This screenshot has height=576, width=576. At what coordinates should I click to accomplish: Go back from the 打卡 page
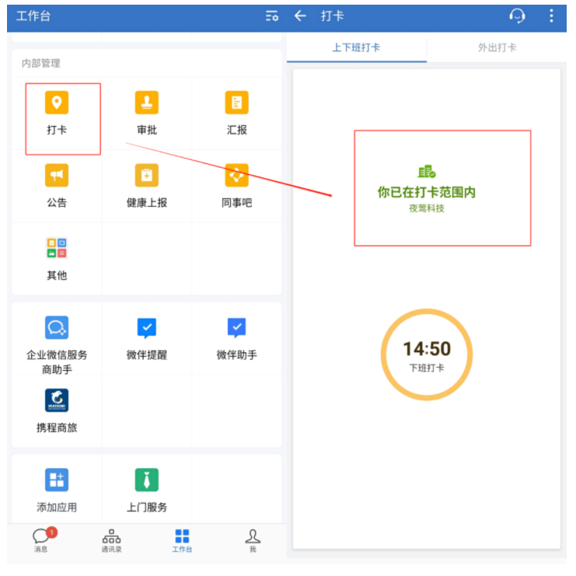coord(300,16)
